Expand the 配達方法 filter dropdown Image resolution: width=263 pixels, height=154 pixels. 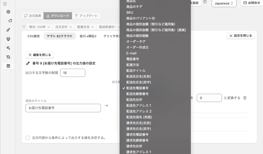pyautogui.click(x=85, y=27)
